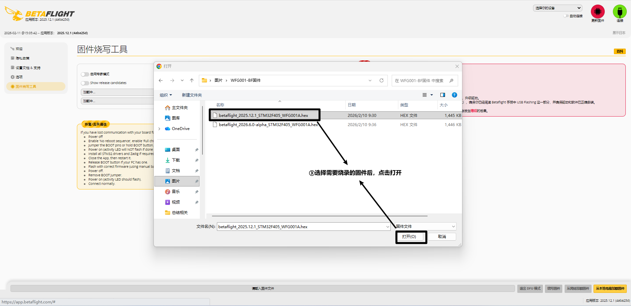Toggle the preview pane icon
This screenshot has height=306, width=631.
click(x=442, y=95)
